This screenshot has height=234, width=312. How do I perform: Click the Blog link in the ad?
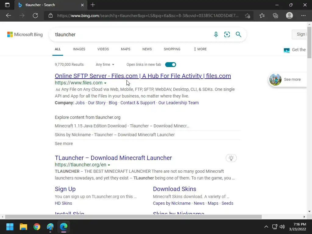[x=113, y=103]
